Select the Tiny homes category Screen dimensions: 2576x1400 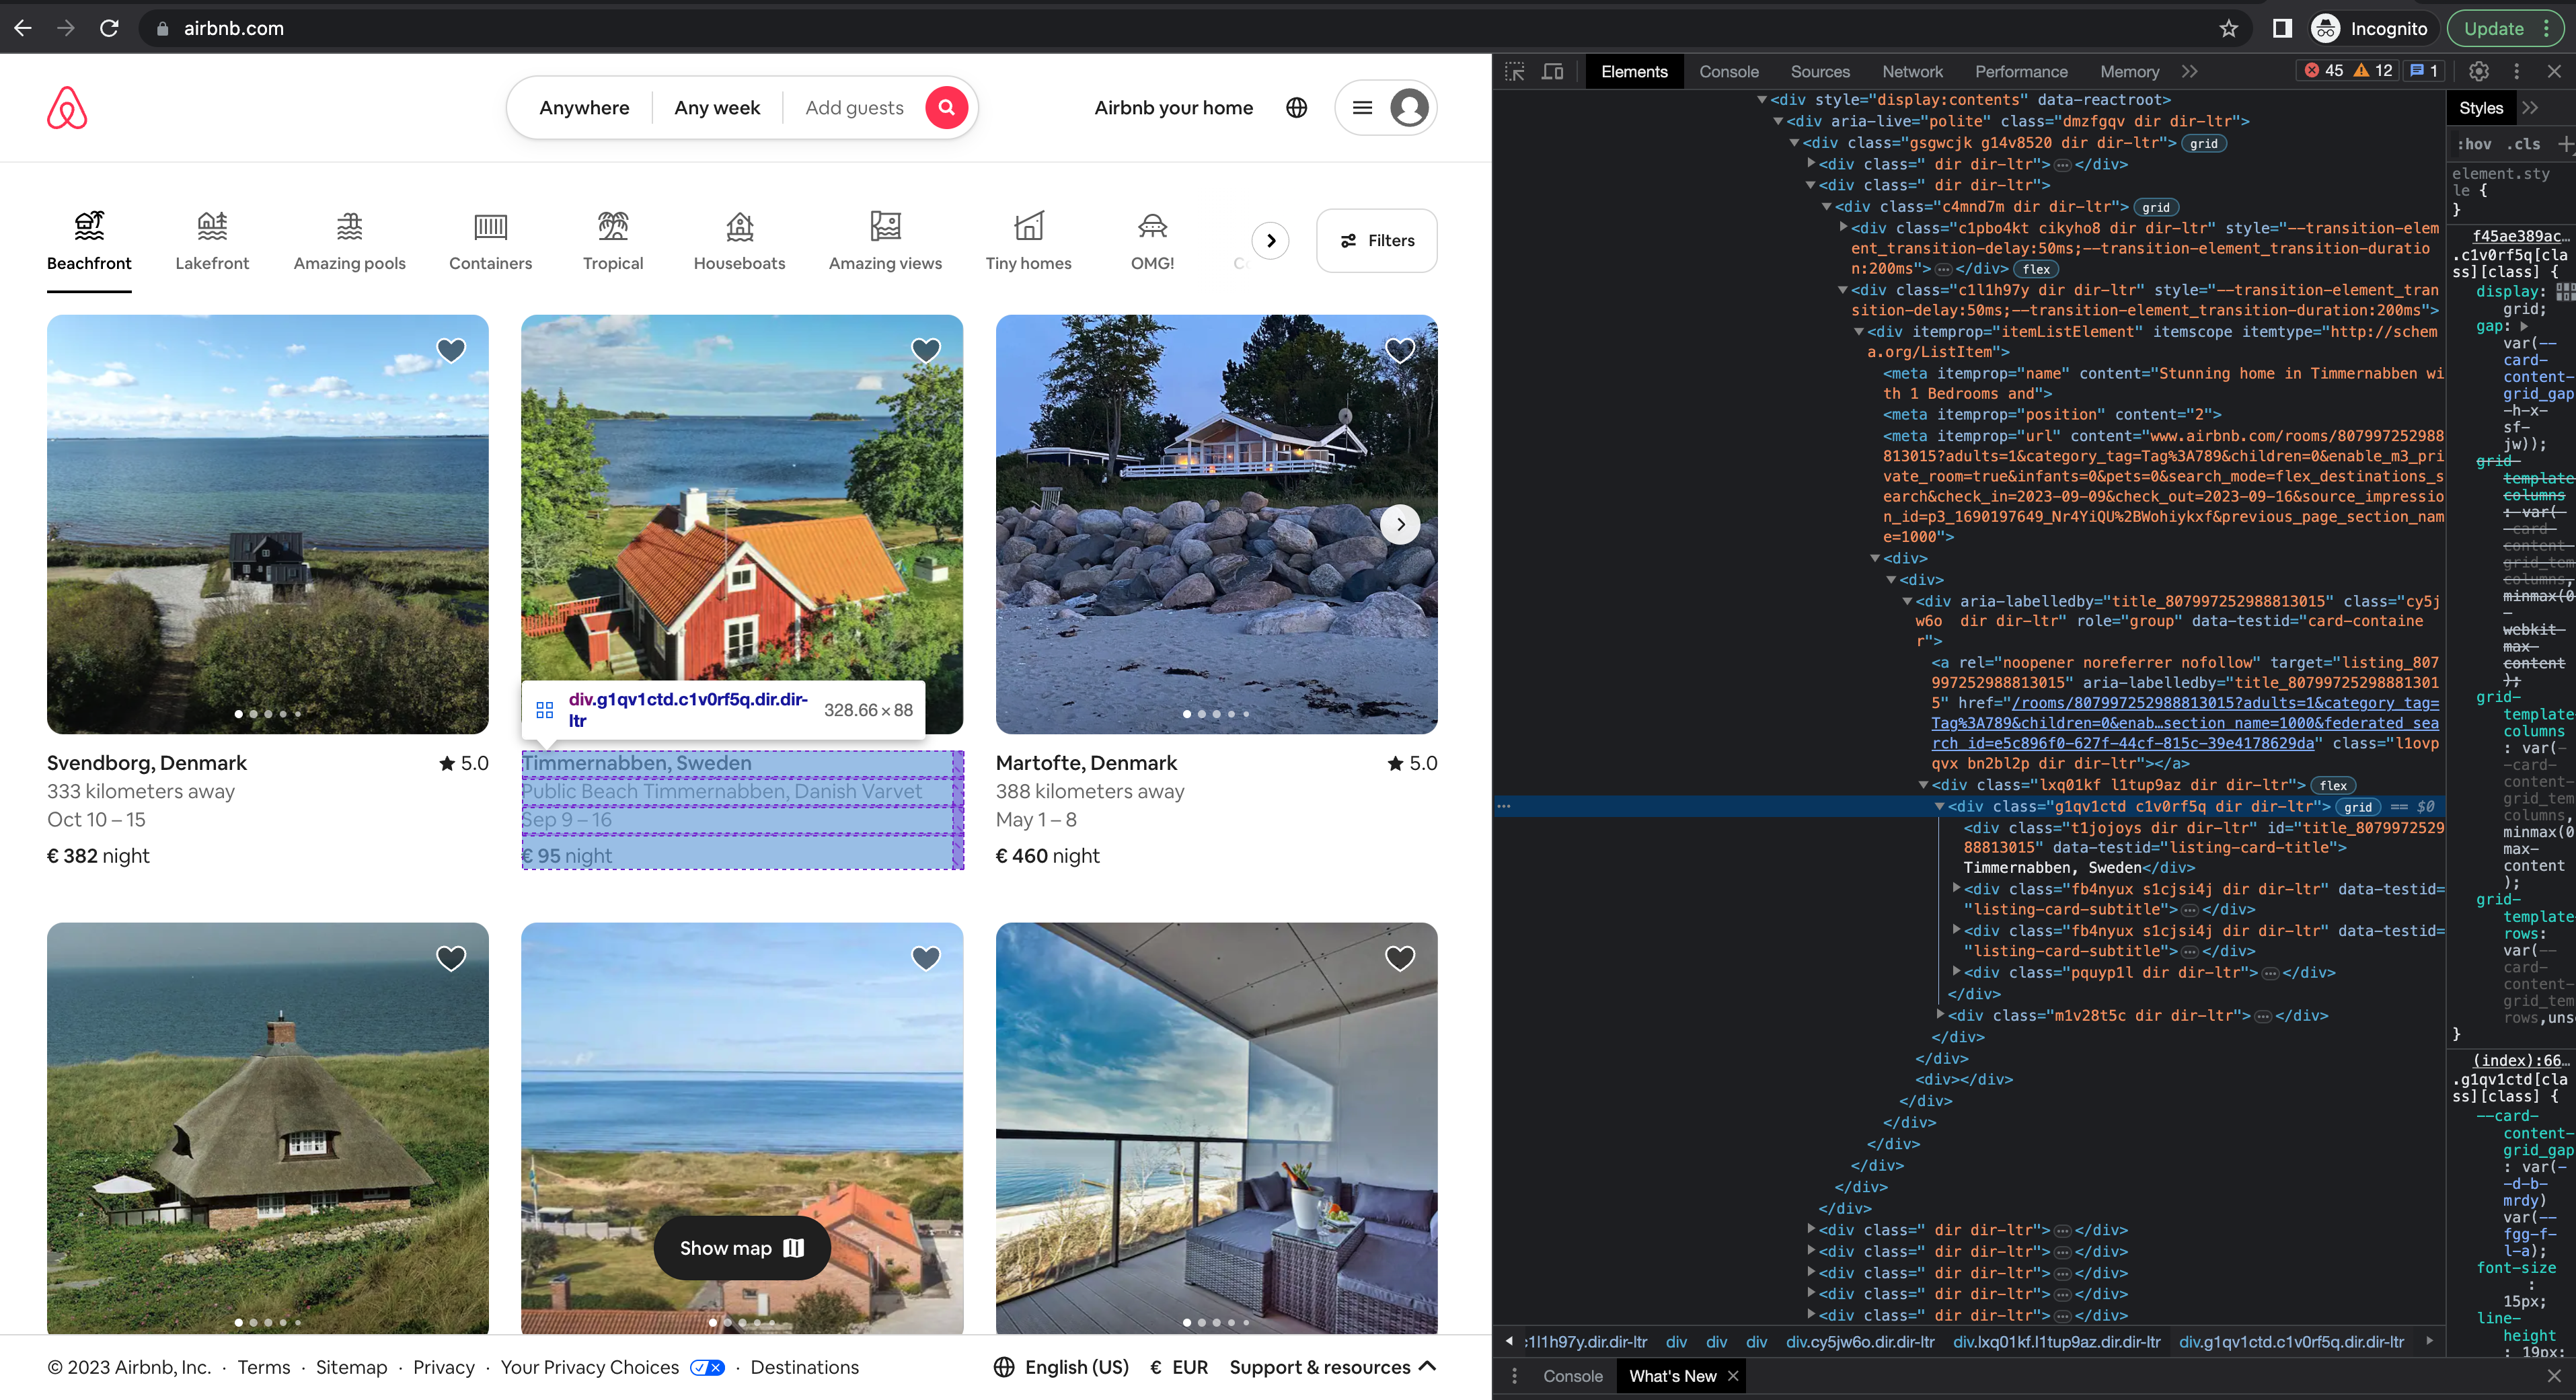tap(1028, 241)
